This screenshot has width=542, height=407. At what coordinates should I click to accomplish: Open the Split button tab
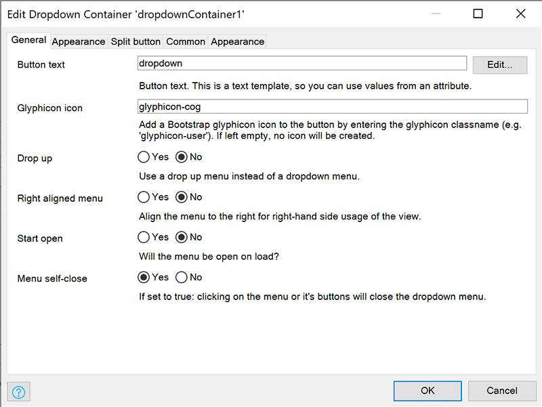click(135, 42)
